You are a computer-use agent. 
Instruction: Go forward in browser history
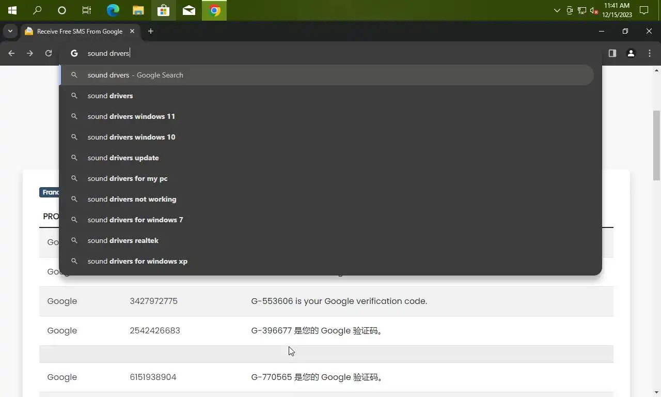point(30,53)
